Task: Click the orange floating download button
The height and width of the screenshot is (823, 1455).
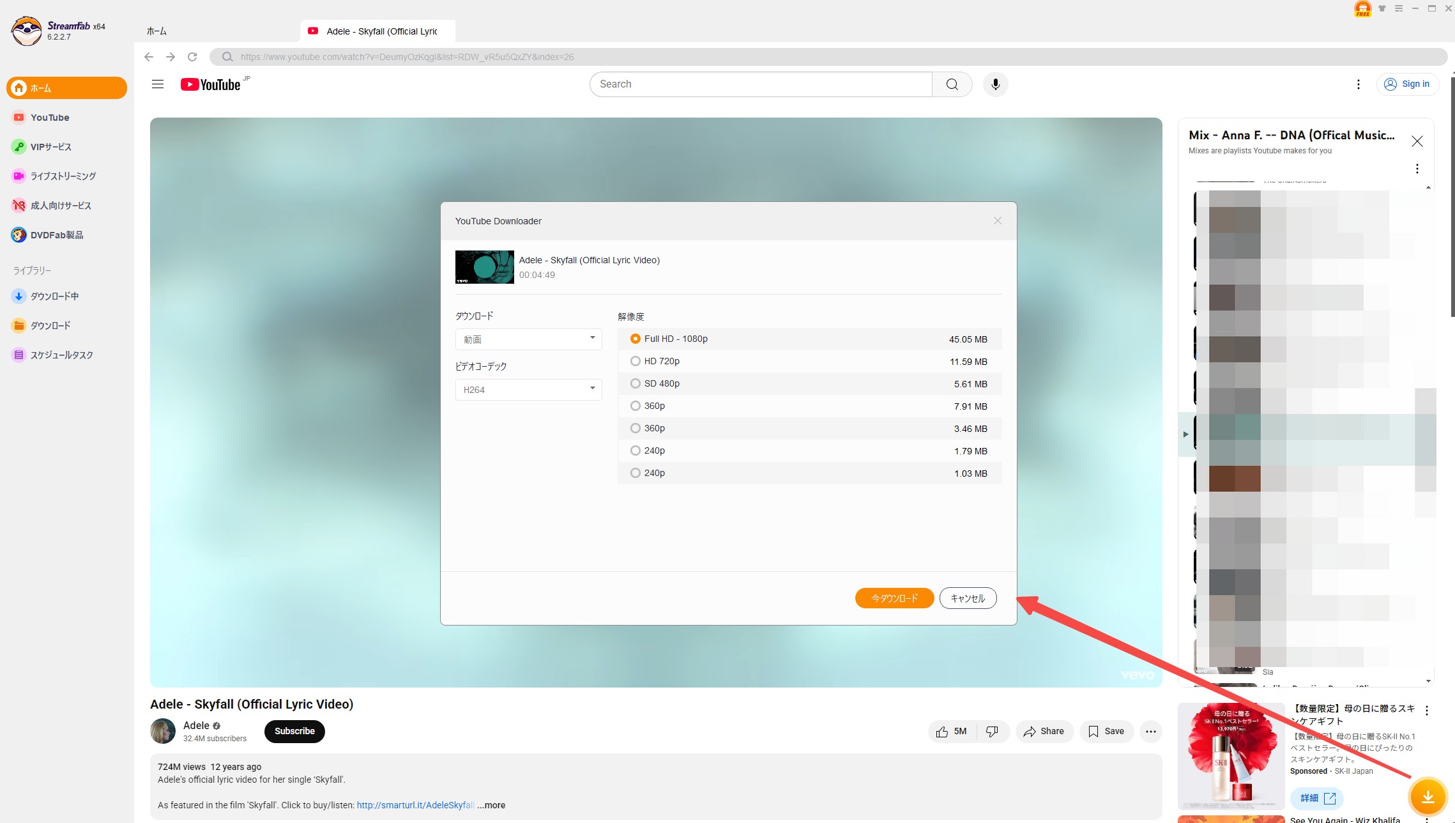Action: tap(1428, 797)
